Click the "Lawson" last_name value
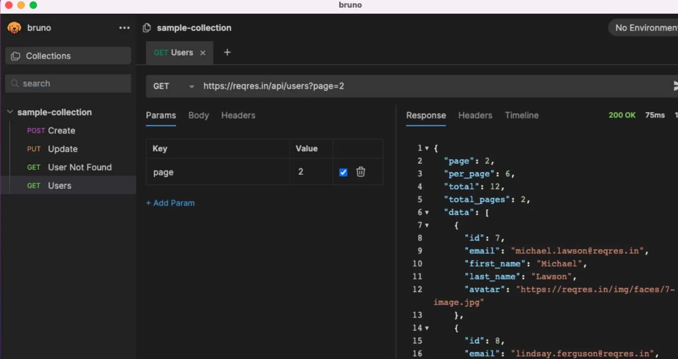 pos(552,277)
